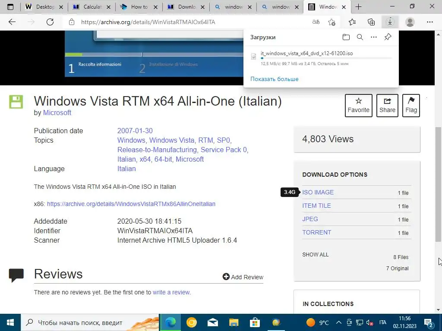Screen dimensions: 442x331
Task: Open the Collections icon
Action: (x=371, y=22)
